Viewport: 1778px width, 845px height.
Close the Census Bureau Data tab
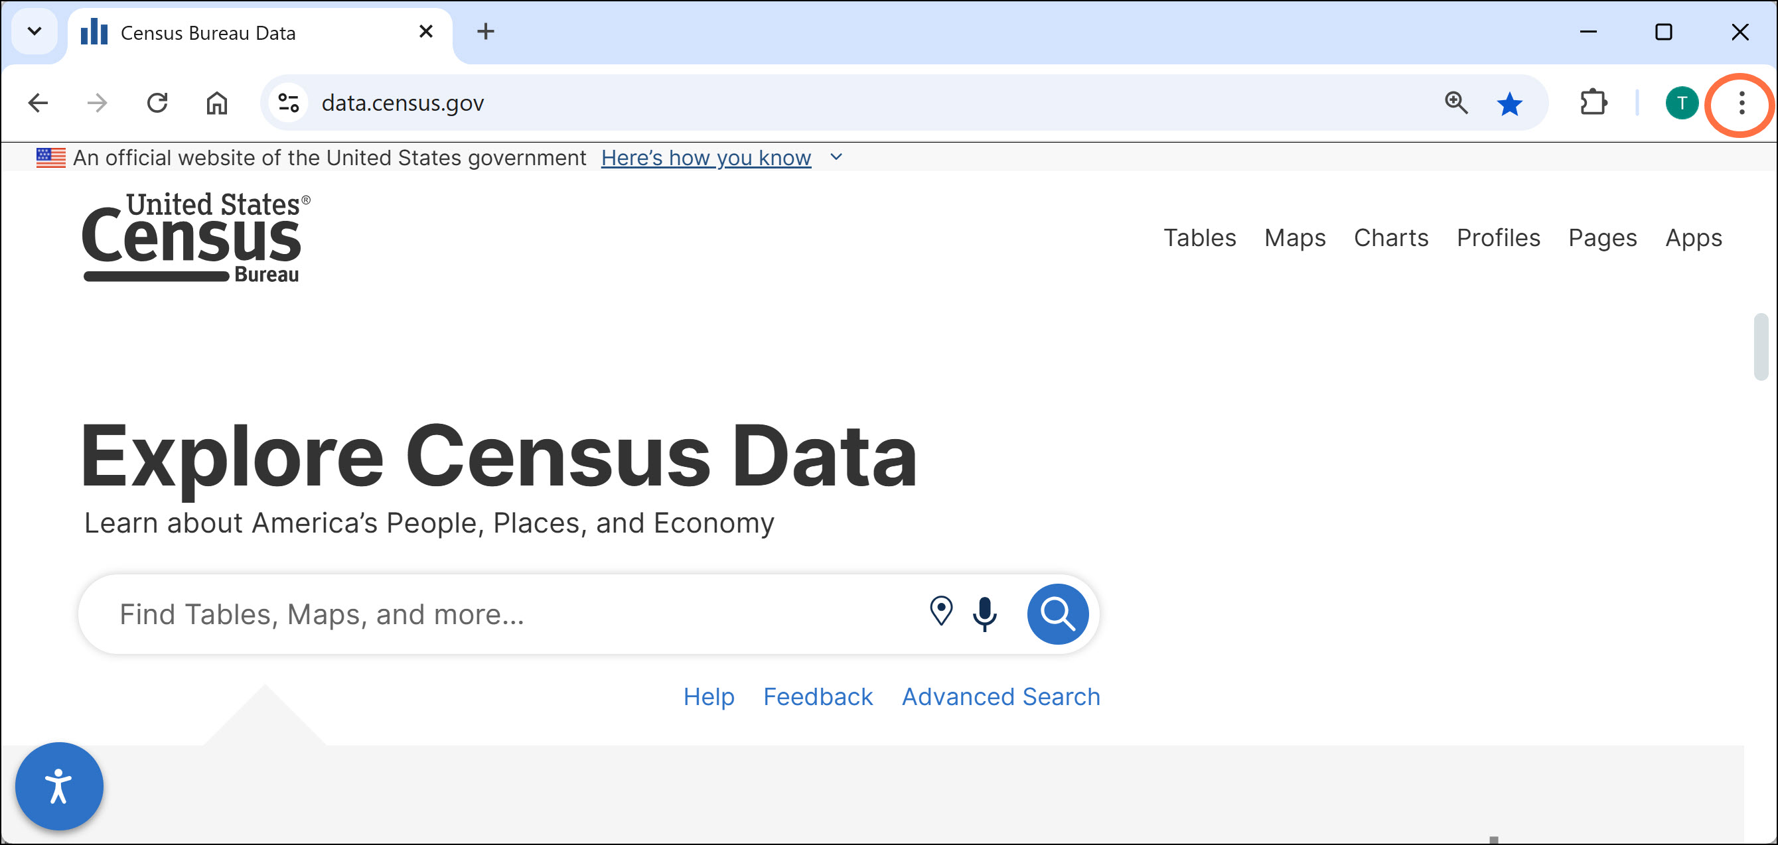[426, 32]
